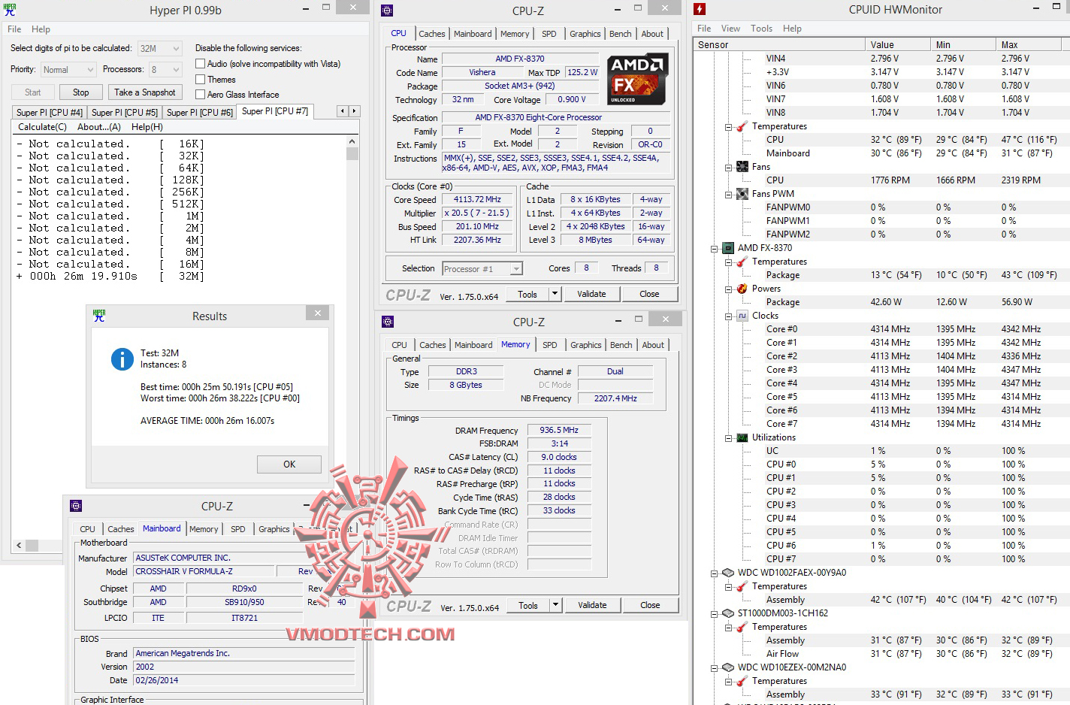
Task: Click the HWMonitor title bar lightning icon
Action: point(700,9)
